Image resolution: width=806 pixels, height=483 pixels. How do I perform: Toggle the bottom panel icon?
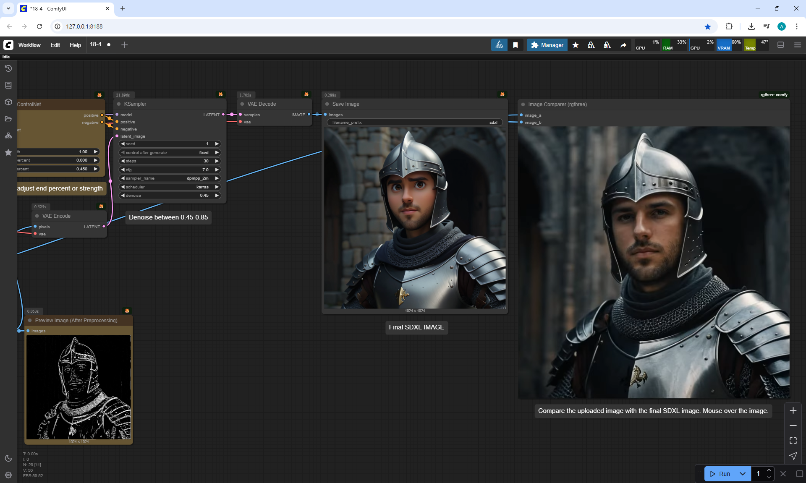(x=781, y=45)
